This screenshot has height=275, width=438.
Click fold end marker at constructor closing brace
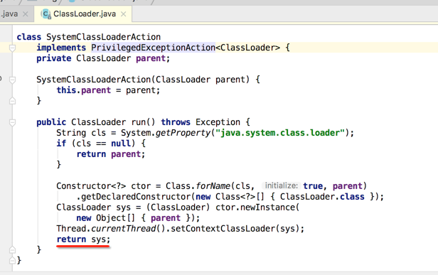coord(12,100)
